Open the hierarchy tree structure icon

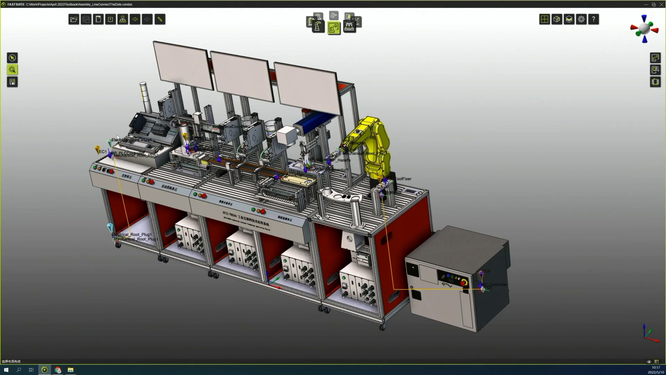123,19
